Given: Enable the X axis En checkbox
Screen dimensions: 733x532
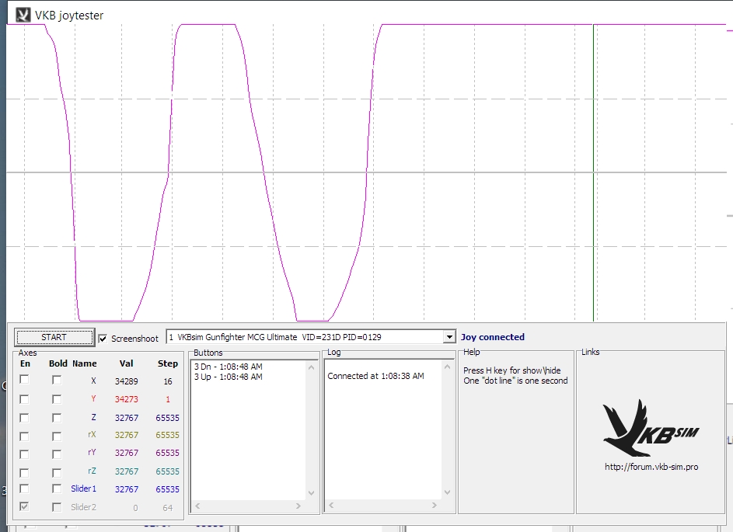Looking at the screenshot, I should click(x=25, y=380).
